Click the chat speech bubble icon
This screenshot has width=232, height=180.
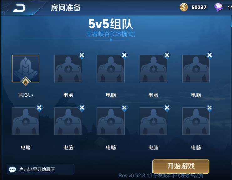tap(13, 169)
